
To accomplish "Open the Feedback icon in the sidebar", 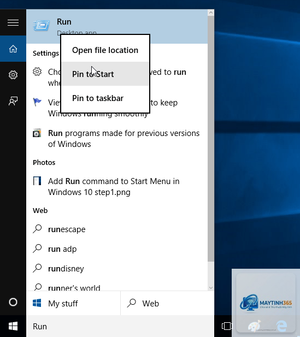I will pyautogui.click(x=13, y=101).
